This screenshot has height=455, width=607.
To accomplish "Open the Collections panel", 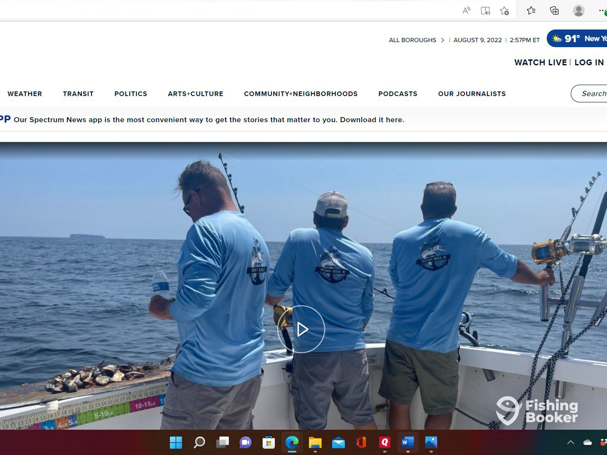I will point(554,11).
